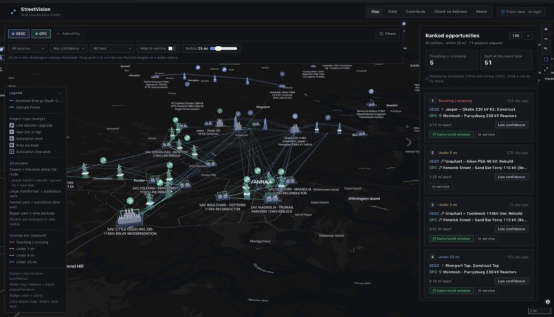Click the Substation (line end) legend badge
This screenshot has width=554, height=317.
click(x=12, y=152)
